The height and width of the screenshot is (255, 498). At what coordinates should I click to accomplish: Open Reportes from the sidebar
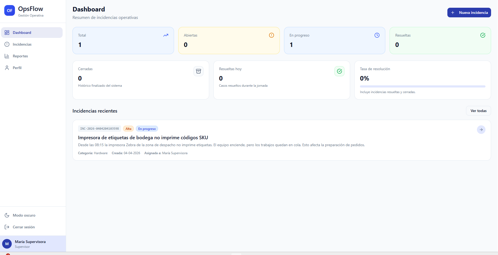click(32, 56)
